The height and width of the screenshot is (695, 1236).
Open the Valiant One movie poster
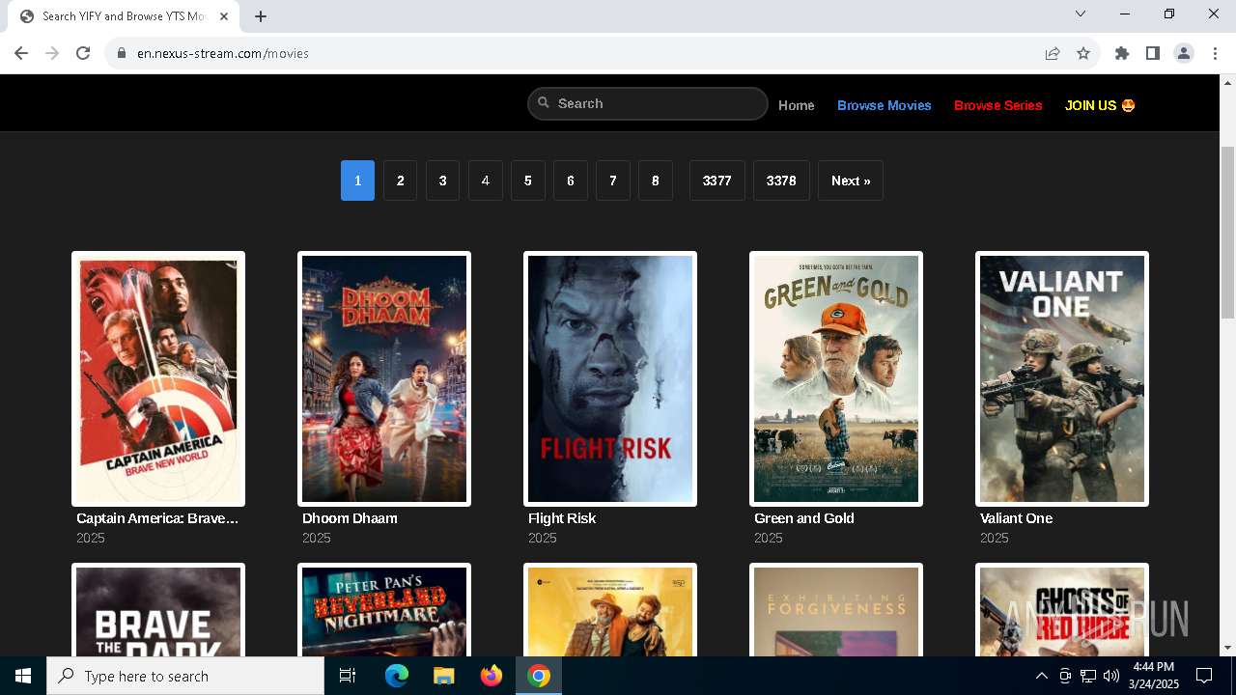pos(1062,378)
